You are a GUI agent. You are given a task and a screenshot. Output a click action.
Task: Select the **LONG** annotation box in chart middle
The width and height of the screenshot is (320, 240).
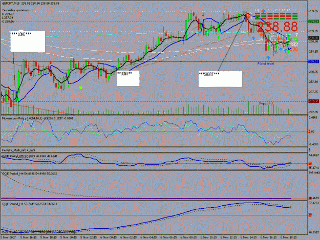(128, 78)
